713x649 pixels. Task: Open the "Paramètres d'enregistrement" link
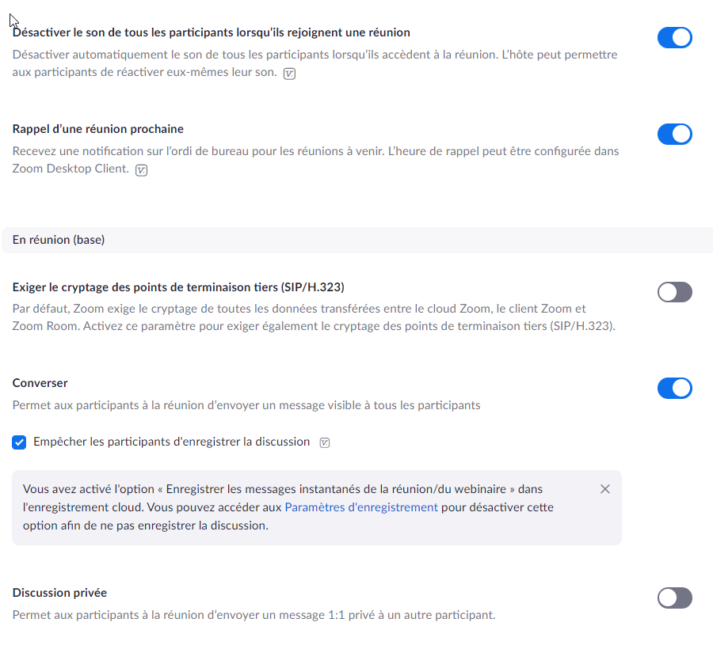point(361,507)
